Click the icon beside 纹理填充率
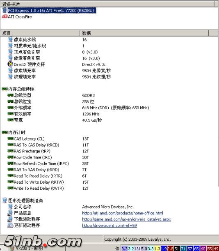 [10, 77]
